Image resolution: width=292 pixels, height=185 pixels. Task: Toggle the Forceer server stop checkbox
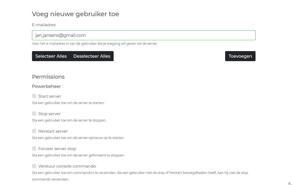34,148
